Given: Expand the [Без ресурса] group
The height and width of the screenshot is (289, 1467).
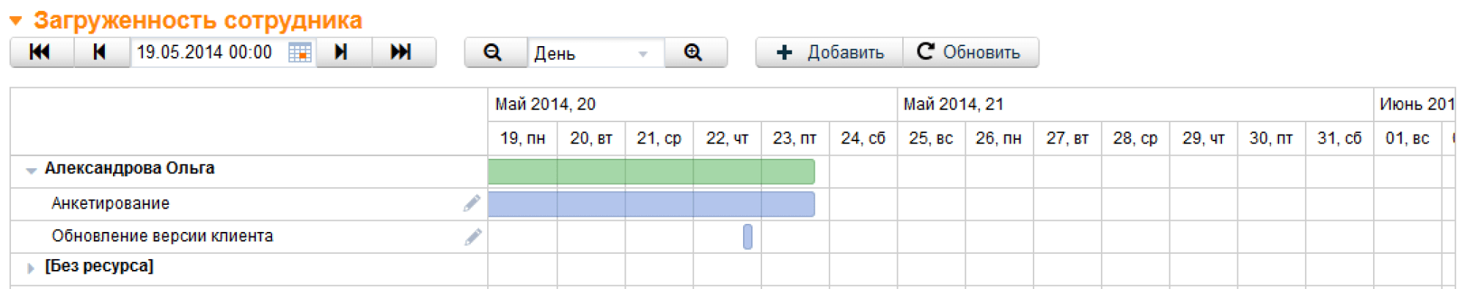Looking at the screenshot, I should point(31,268).
